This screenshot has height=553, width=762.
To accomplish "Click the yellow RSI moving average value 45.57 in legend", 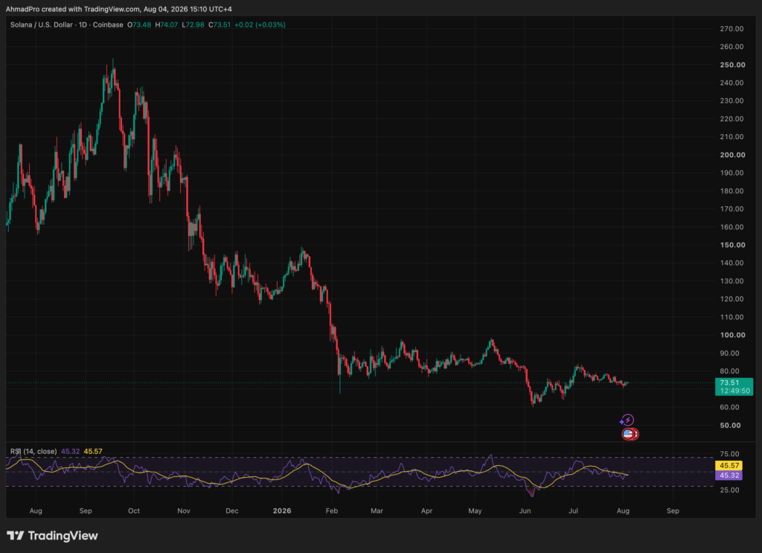I will click(93, 452).
